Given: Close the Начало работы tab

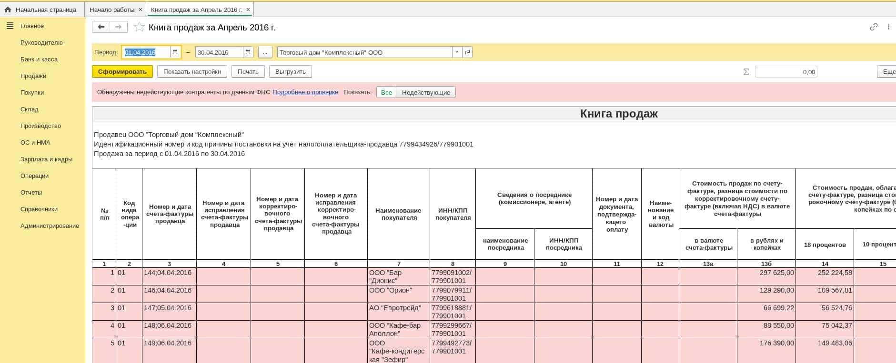Looking at the screenshot, I should [140, 10].
